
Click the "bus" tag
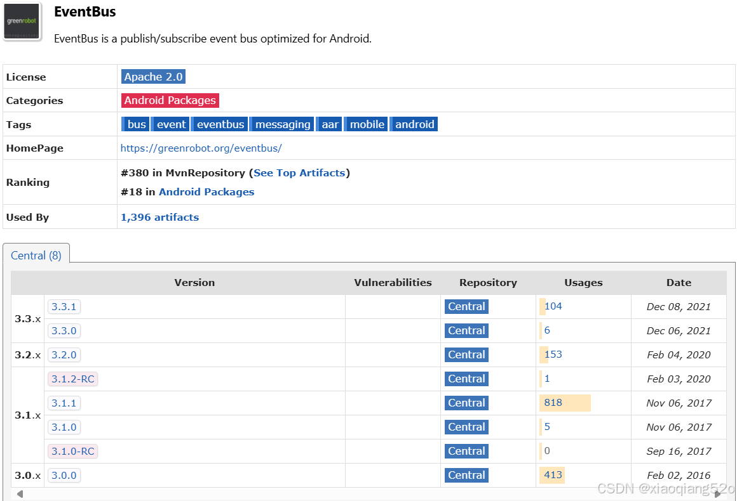coord(135,124)
